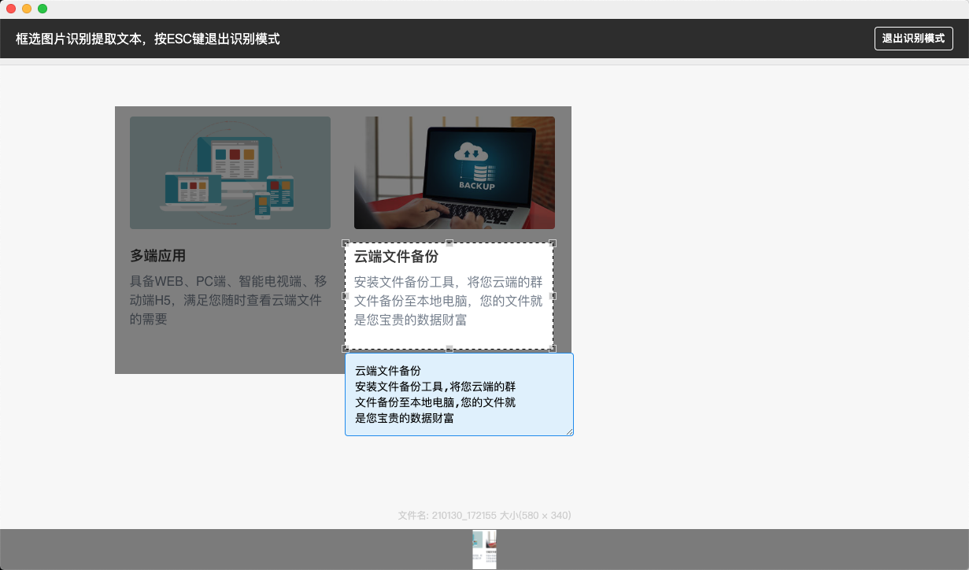Close the window with the red button
969x570 pixels.
click(x=11, y=9)
